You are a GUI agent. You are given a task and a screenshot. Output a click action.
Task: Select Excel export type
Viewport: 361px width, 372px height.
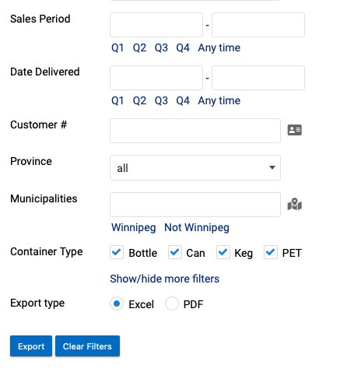pyautogui.click(x=117, y=304)
